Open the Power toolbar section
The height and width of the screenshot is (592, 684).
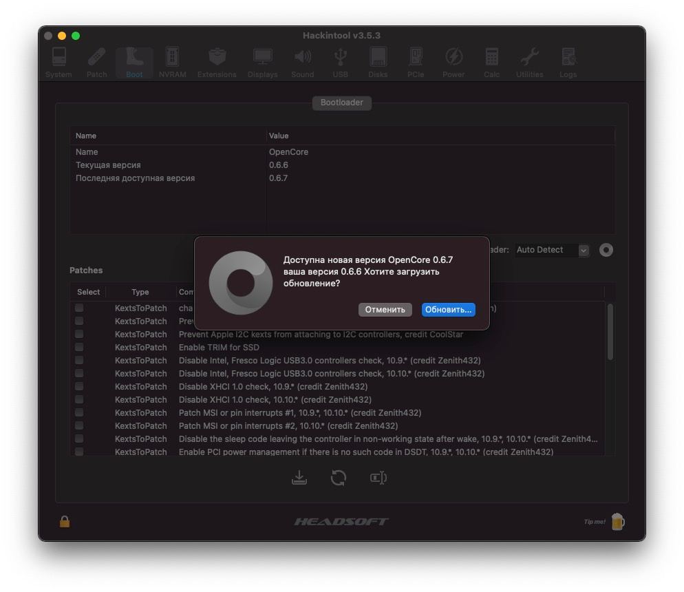click(x=453, y=63)
